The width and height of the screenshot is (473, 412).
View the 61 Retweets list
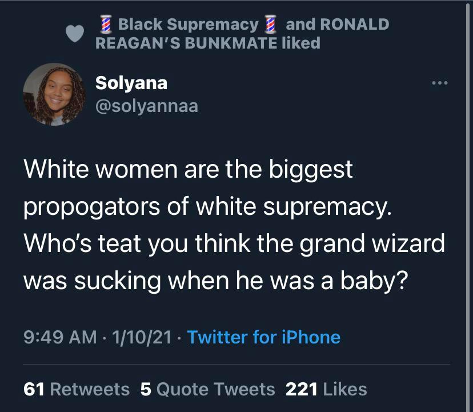[77, 389]
